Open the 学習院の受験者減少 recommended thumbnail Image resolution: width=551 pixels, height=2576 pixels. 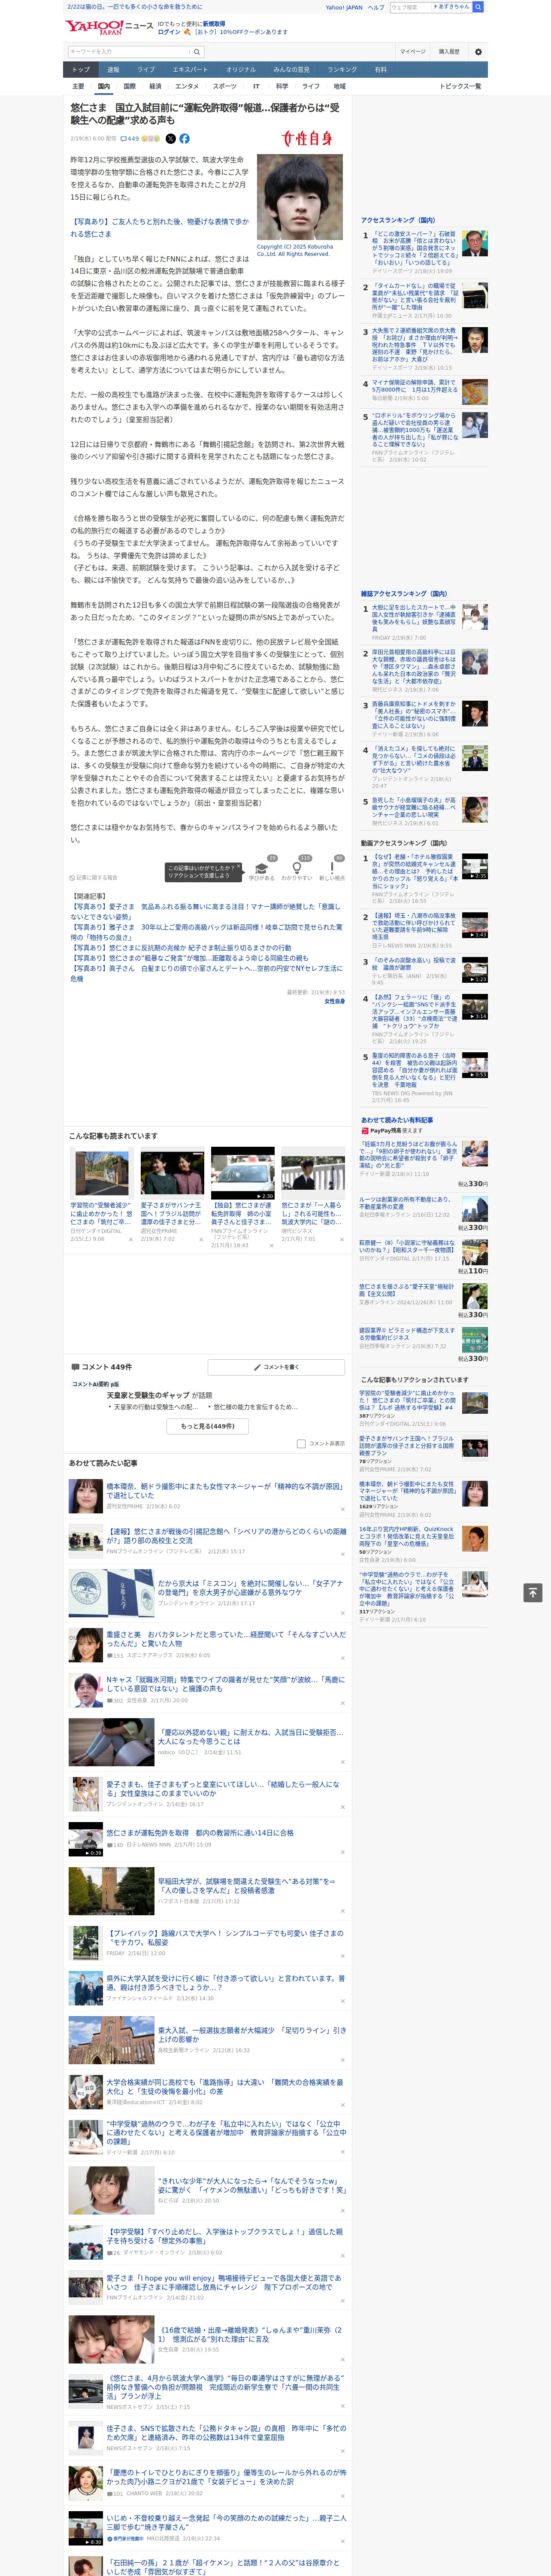click(x=102, y=1173)
